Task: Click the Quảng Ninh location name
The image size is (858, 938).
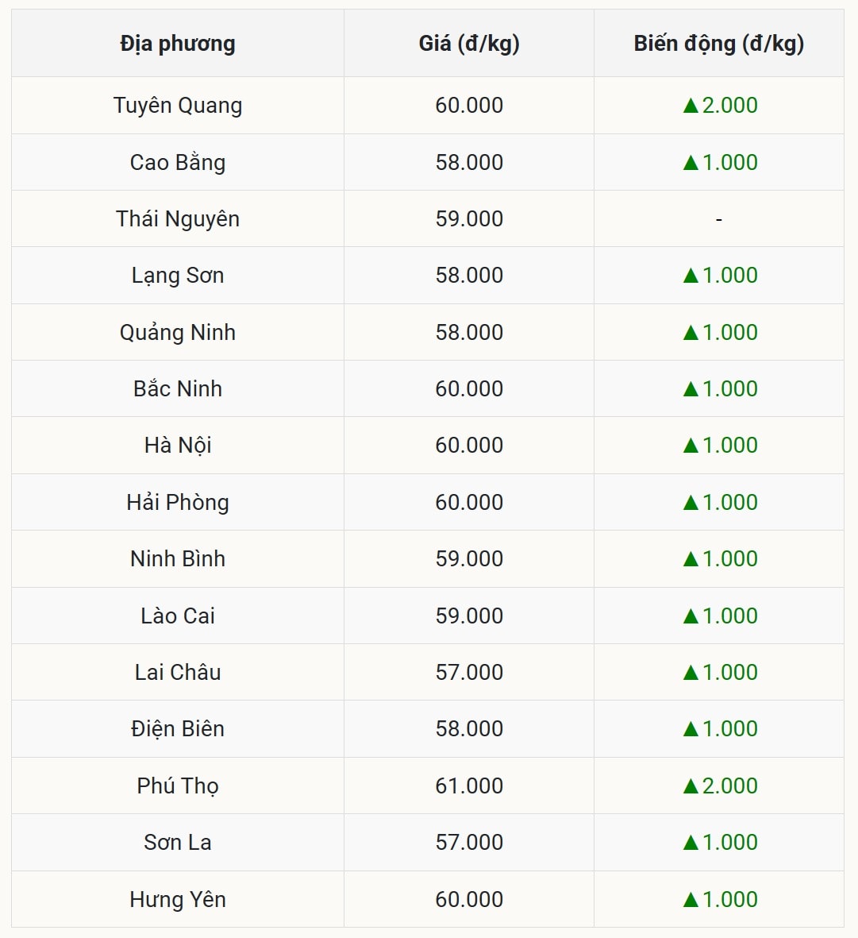Action: [178, 333]
